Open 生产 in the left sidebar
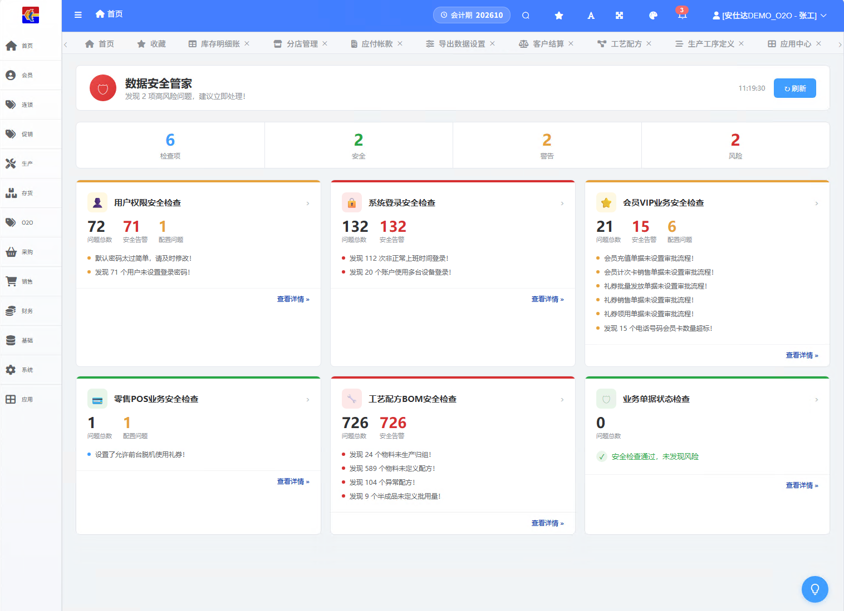844x611 pixels. point(31,163)
